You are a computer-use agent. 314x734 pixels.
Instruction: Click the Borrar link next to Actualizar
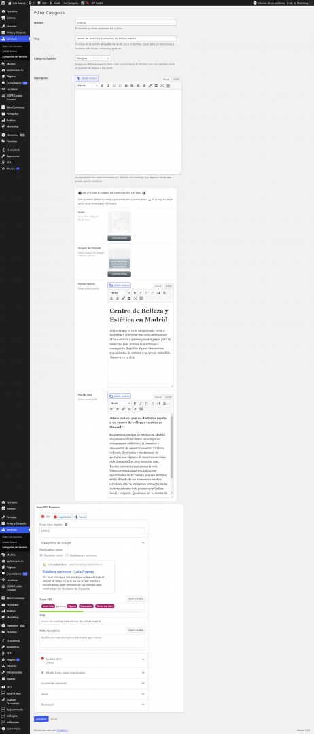click(x=54, y=718)
